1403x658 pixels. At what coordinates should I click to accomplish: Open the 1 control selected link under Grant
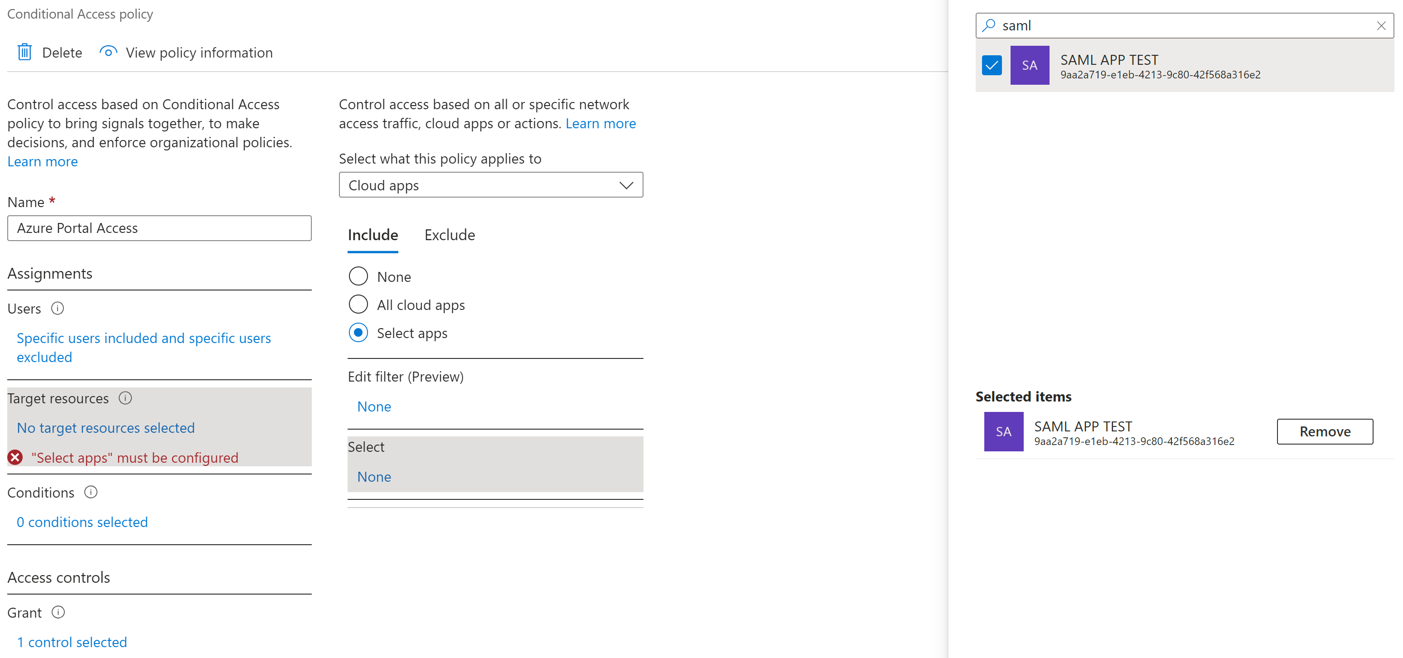71,642
